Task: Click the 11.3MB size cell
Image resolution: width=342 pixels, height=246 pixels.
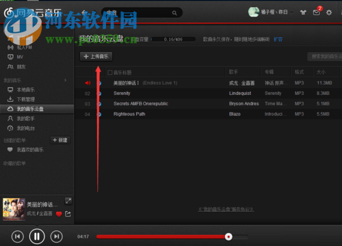Action: (324, 83)
